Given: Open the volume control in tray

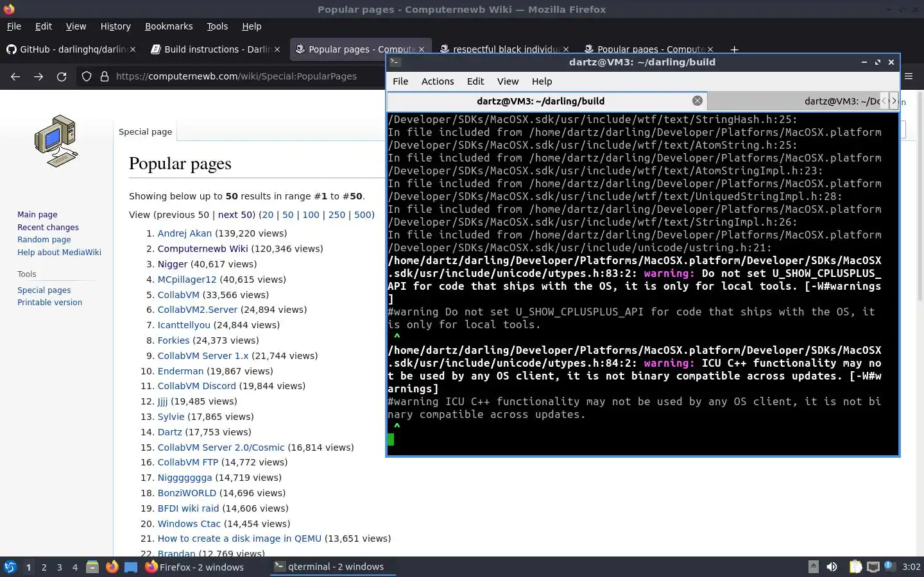Looking at the screenshot, I should [x=832, y=567].
